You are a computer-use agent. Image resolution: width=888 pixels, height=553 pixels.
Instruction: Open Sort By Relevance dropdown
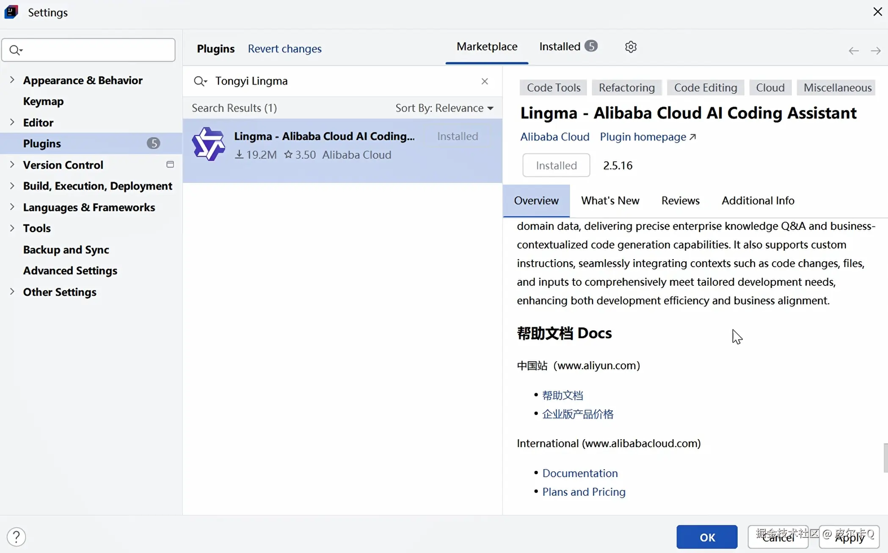click(444, 108)
